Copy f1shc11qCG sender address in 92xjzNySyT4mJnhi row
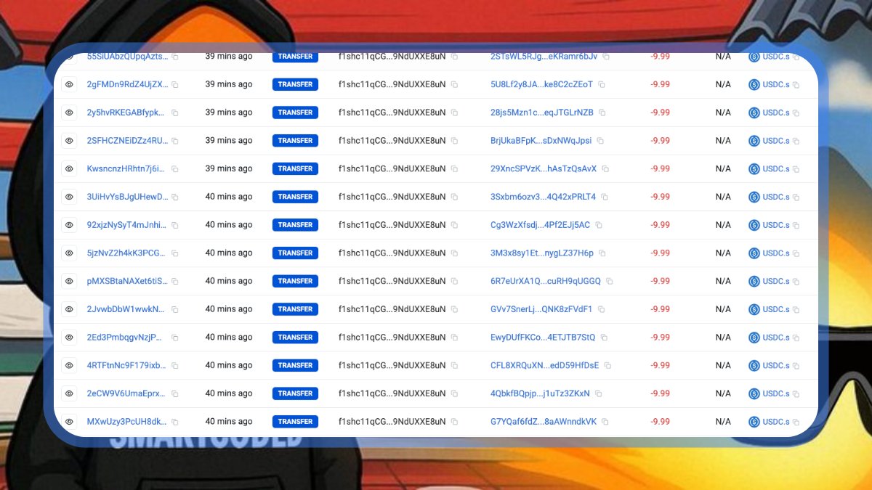Image resolution: width=872 pixels, height=490 pixels. pyautogui.click(x=454, y=225)
